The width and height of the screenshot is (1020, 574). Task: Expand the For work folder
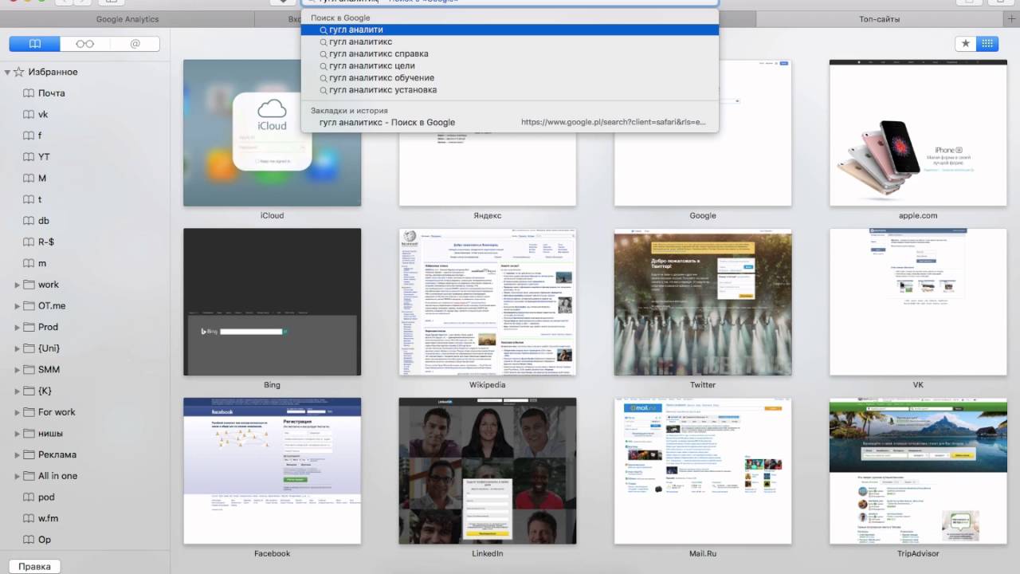18,412
